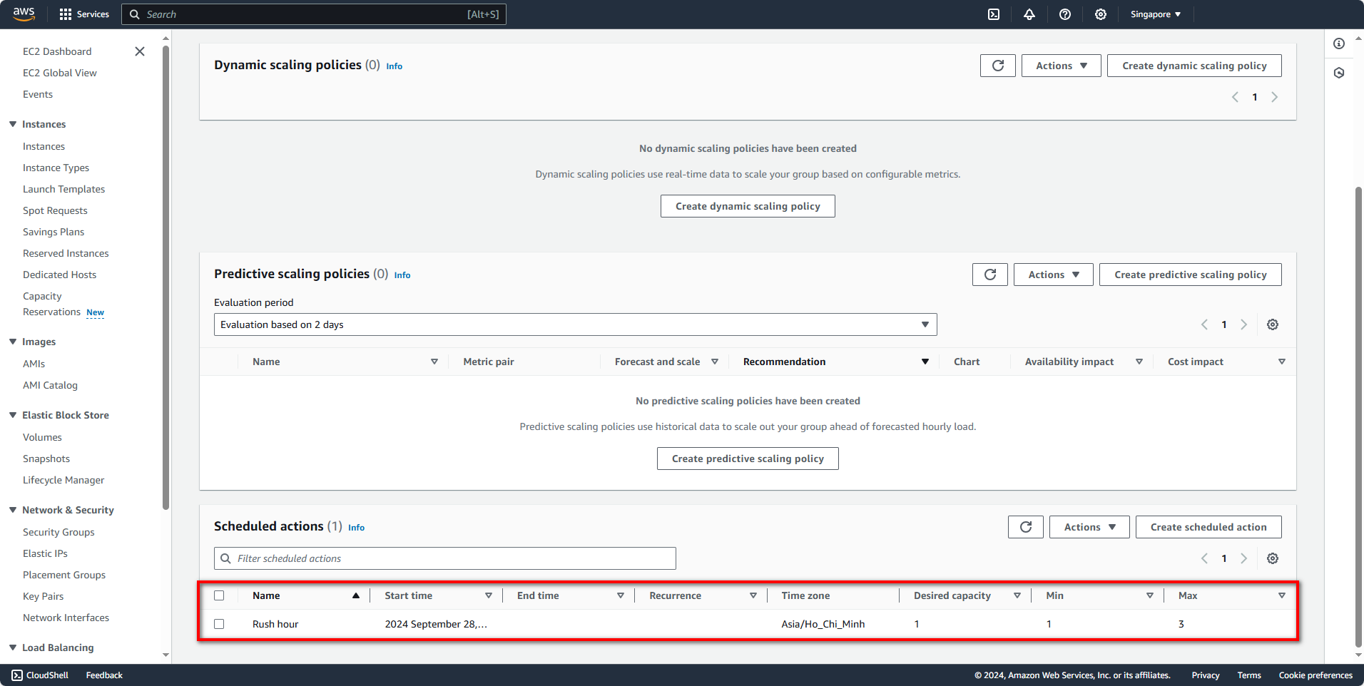Open the Evaluation period dropdown
The image size is (1364, 686).
point(575,324)
